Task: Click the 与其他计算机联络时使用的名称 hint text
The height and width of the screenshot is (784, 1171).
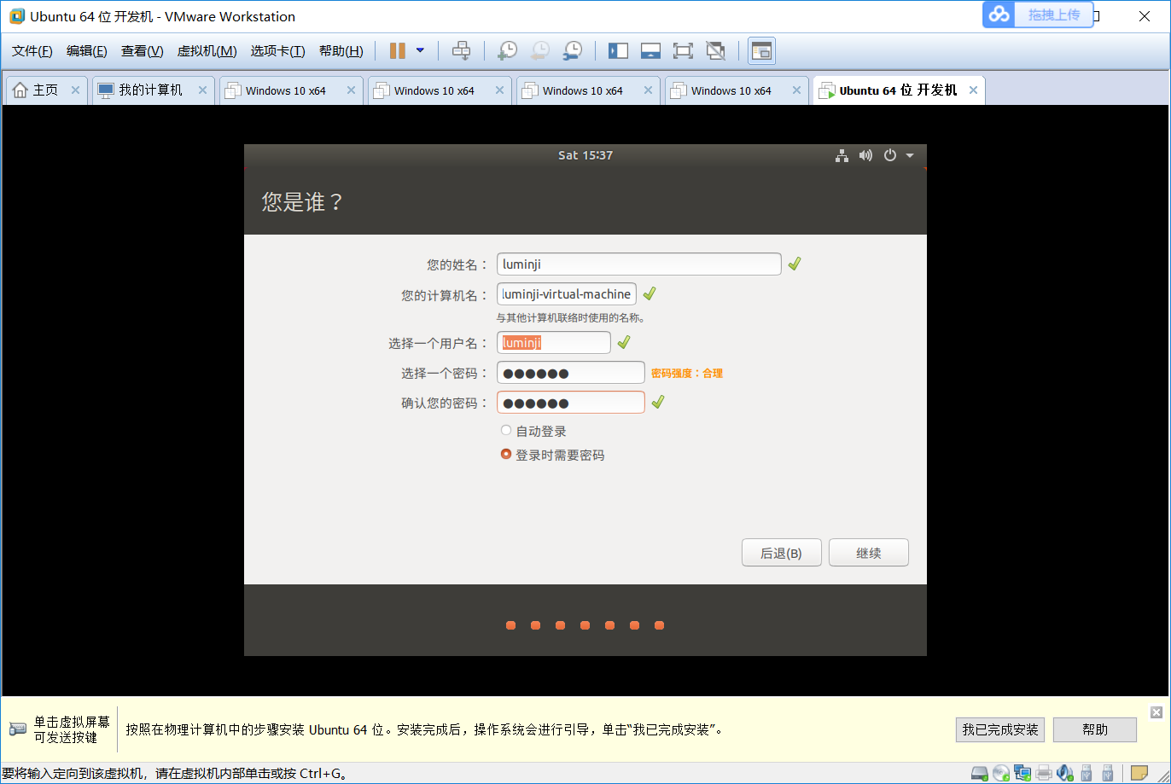Action: coord(571,318)
